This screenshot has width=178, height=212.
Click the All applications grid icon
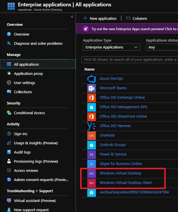[9, 64]
